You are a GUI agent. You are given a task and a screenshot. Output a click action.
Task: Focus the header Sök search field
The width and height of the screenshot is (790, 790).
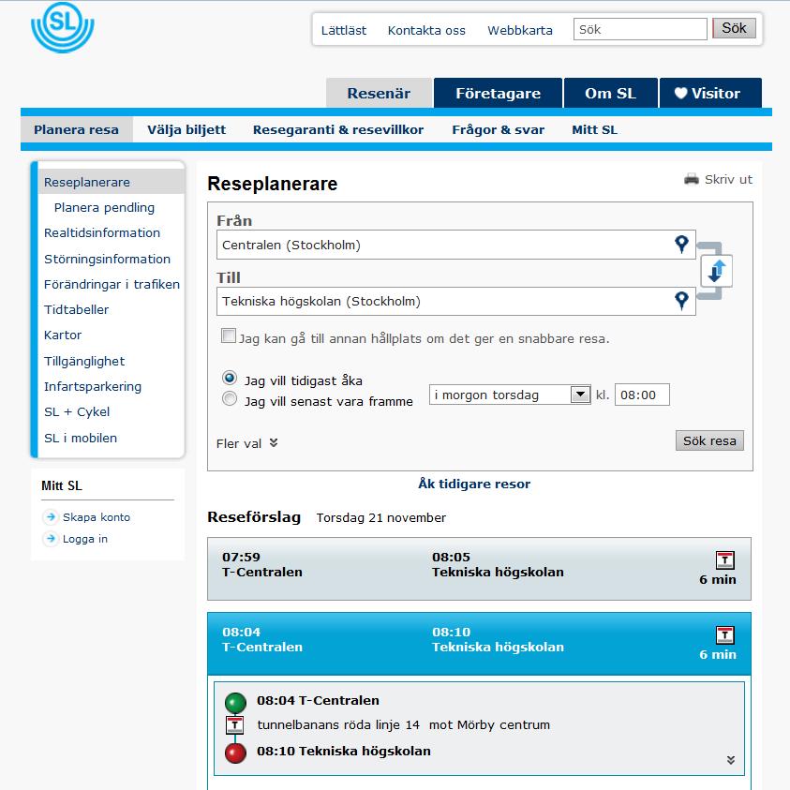click(640, 29)
